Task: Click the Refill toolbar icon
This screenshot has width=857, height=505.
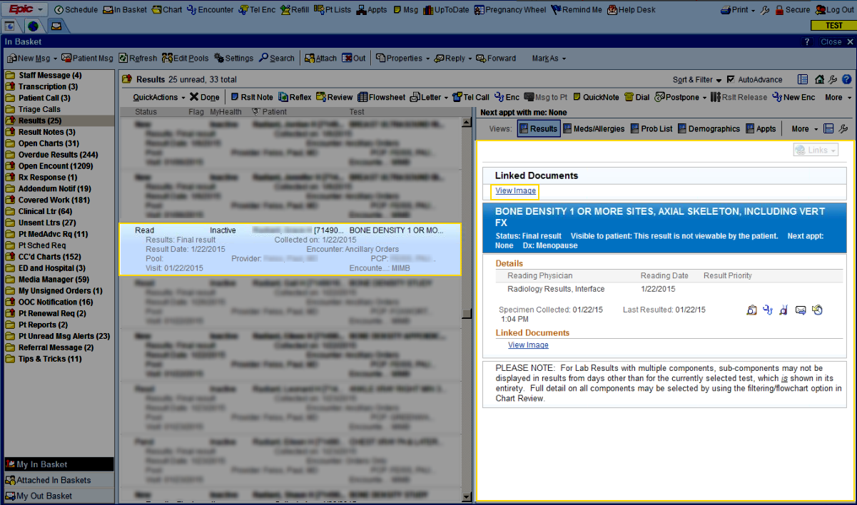Action: (x=295, y=10)
